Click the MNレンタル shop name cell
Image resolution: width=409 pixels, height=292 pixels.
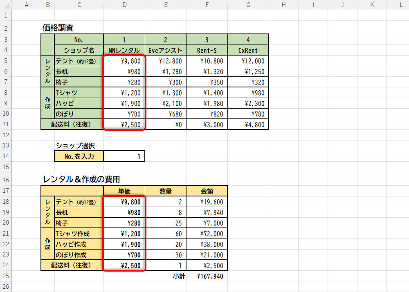click(124, 50)
